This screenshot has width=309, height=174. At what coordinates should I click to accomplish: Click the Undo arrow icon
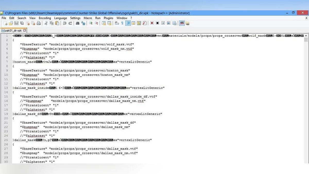click(65, 23)
